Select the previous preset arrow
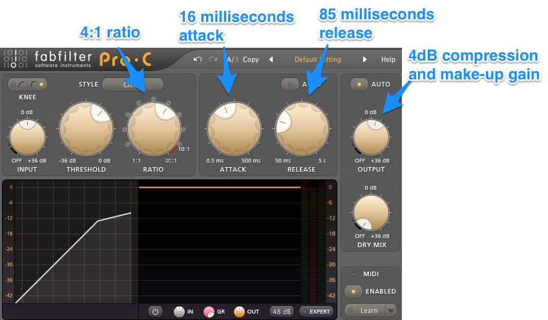The image size is (548, 320). tap(271, 59)
